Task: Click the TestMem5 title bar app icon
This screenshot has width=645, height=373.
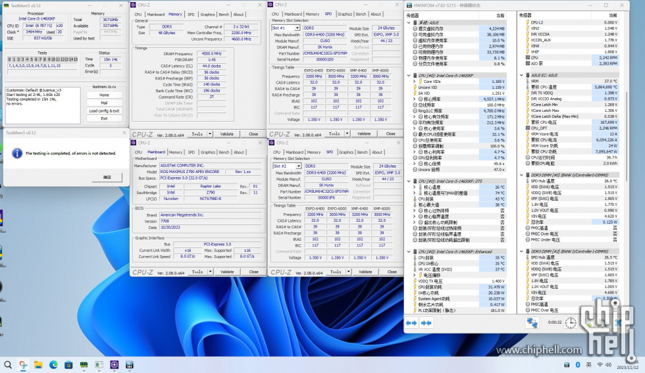Action: [7, 6]
